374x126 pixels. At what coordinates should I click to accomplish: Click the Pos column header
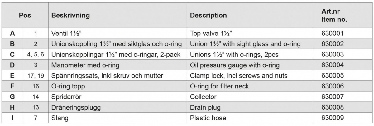25,15
